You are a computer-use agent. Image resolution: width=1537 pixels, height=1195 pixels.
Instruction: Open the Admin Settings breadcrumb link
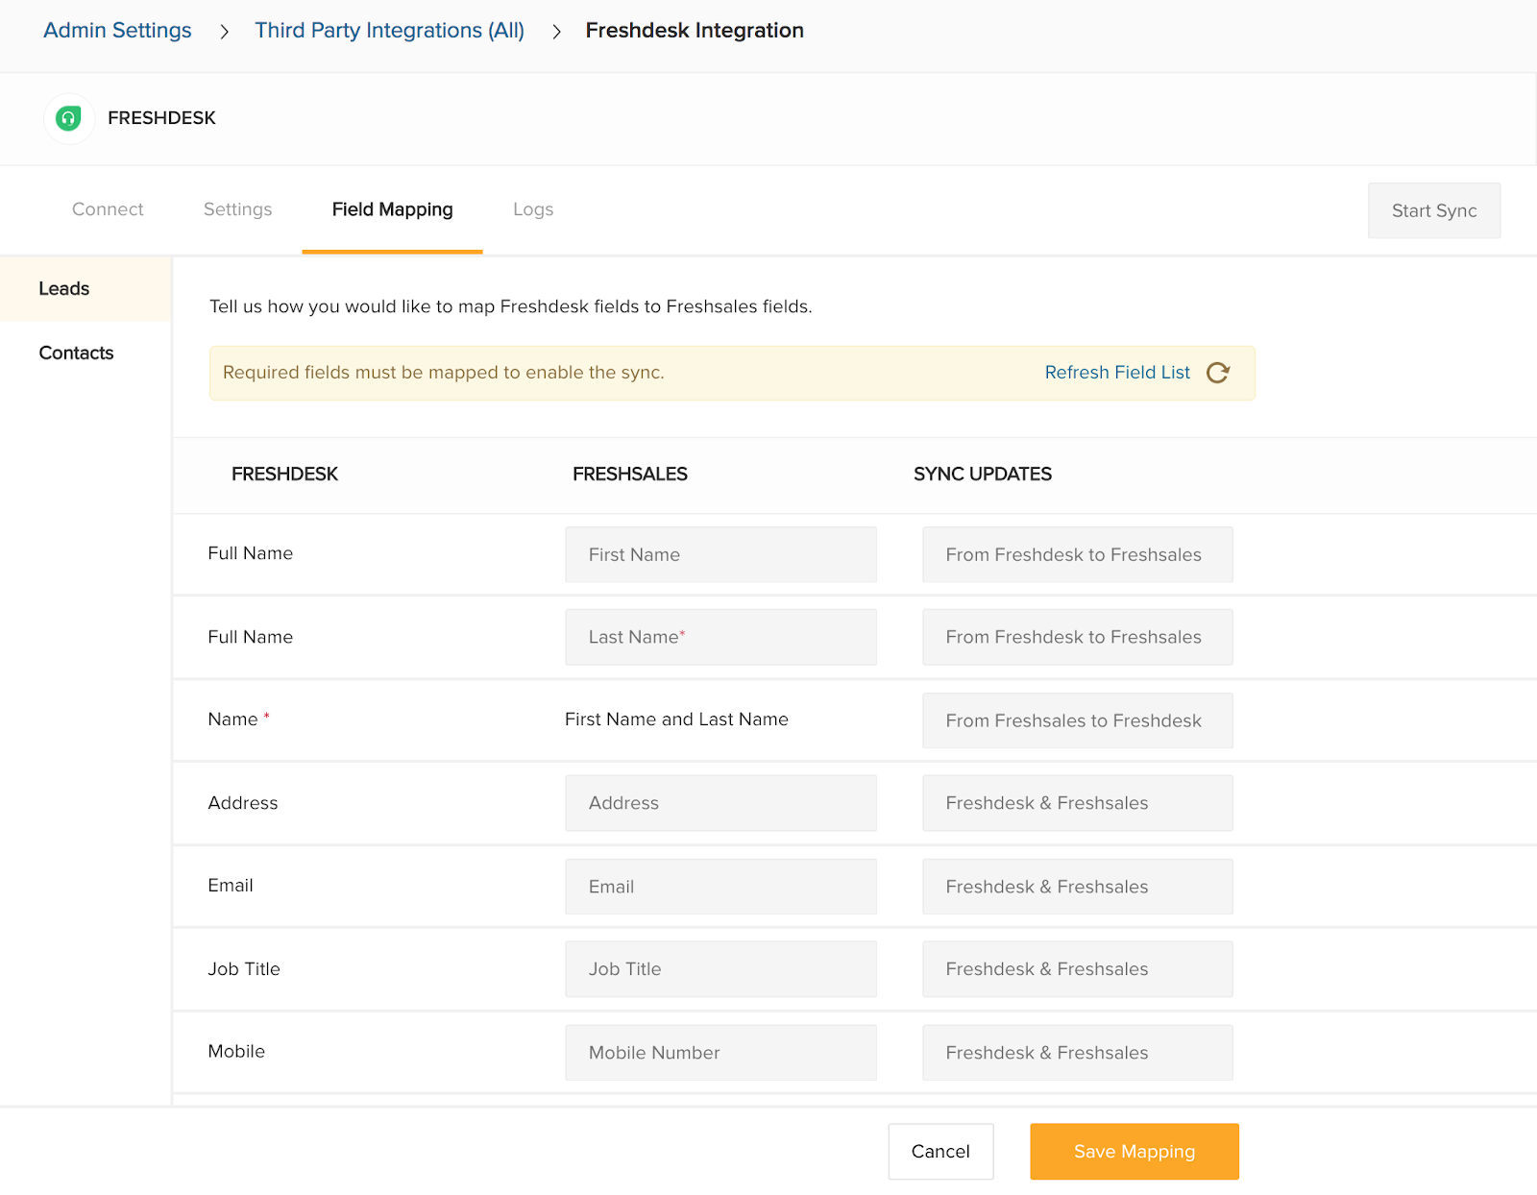tap(117, 31)
